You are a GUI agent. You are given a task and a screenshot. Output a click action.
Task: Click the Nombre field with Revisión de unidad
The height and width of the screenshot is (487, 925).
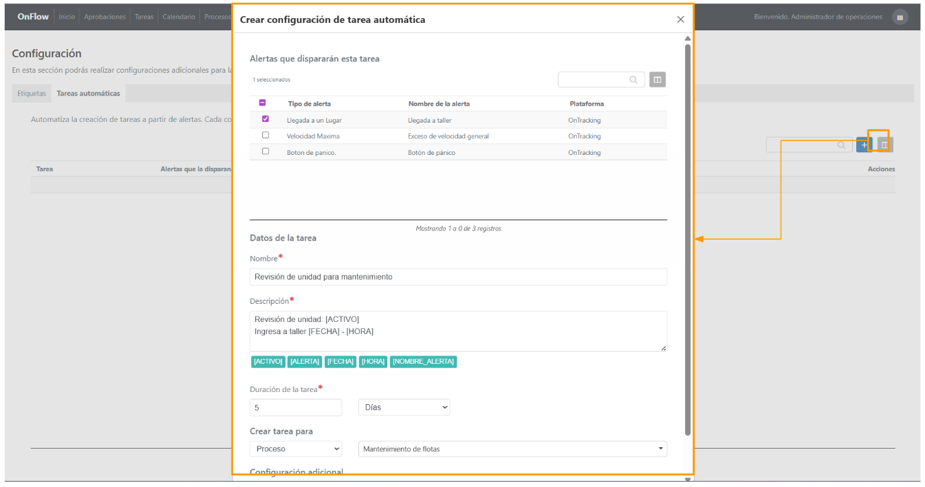[458, 277]
